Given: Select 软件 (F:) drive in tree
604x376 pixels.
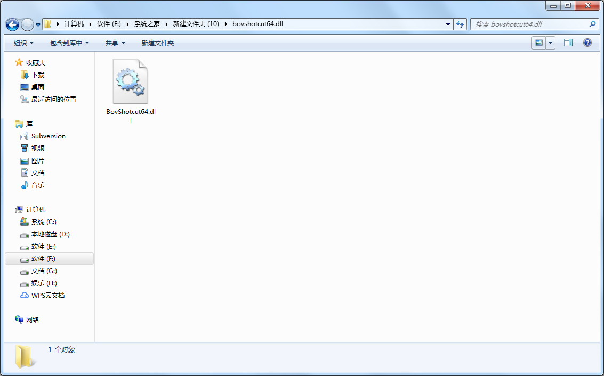Looking at the screenshot, I should click(x=43, y=258).
